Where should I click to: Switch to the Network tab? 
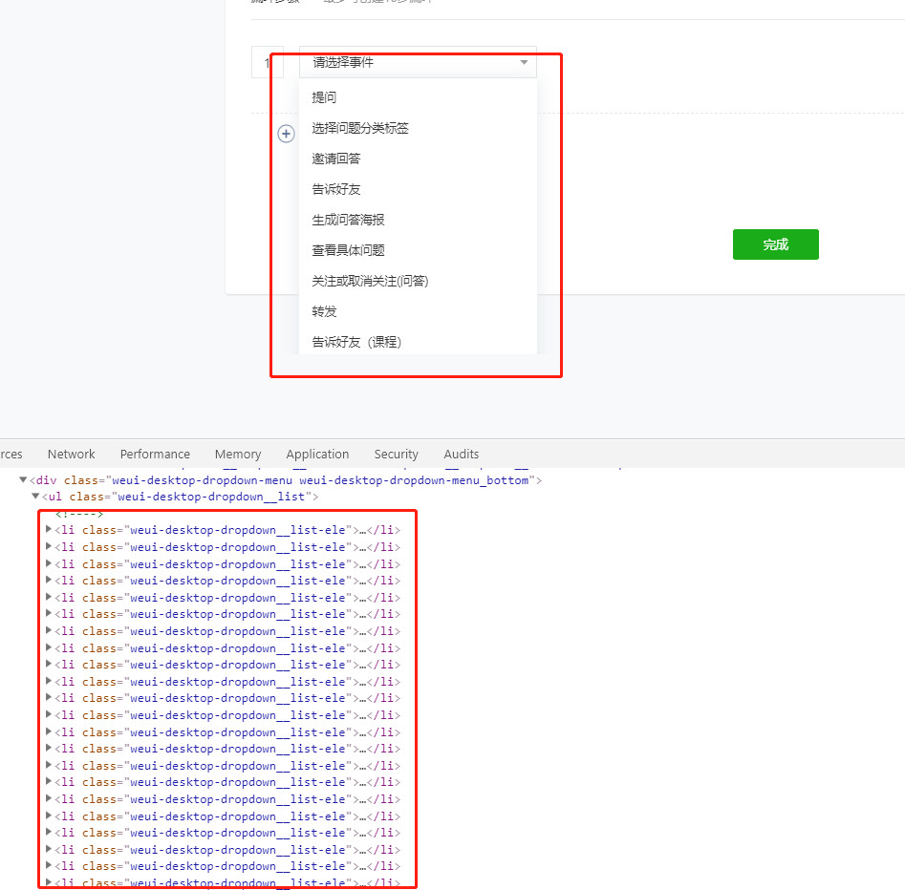71,454
